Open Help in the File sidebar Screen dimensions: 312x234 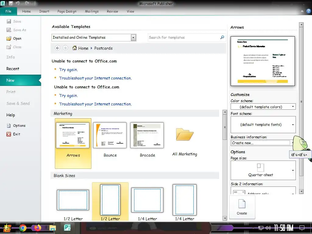(11, 115)
